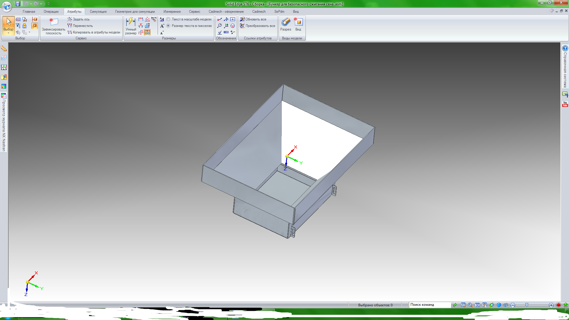Switch to the Симуляция tab
Screen dimensions: 569x320
click(x=98, y=12)
